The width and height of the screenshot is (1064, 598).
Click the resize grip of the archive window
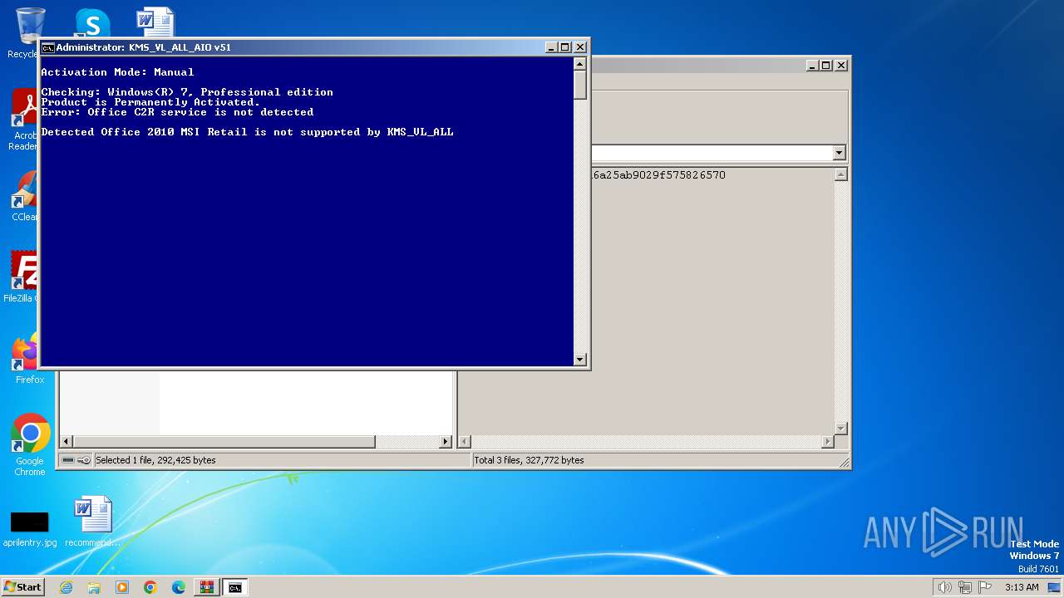point(844,462)
